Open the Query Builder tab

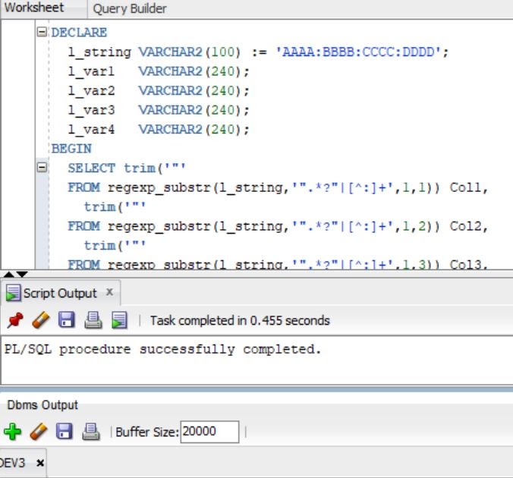click(x=130, y=8)
